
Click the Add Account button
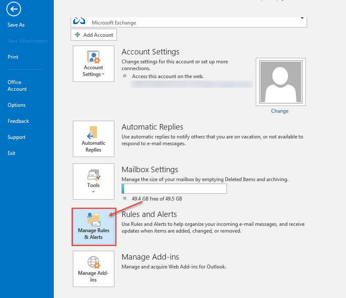click(x=94, y=35)
